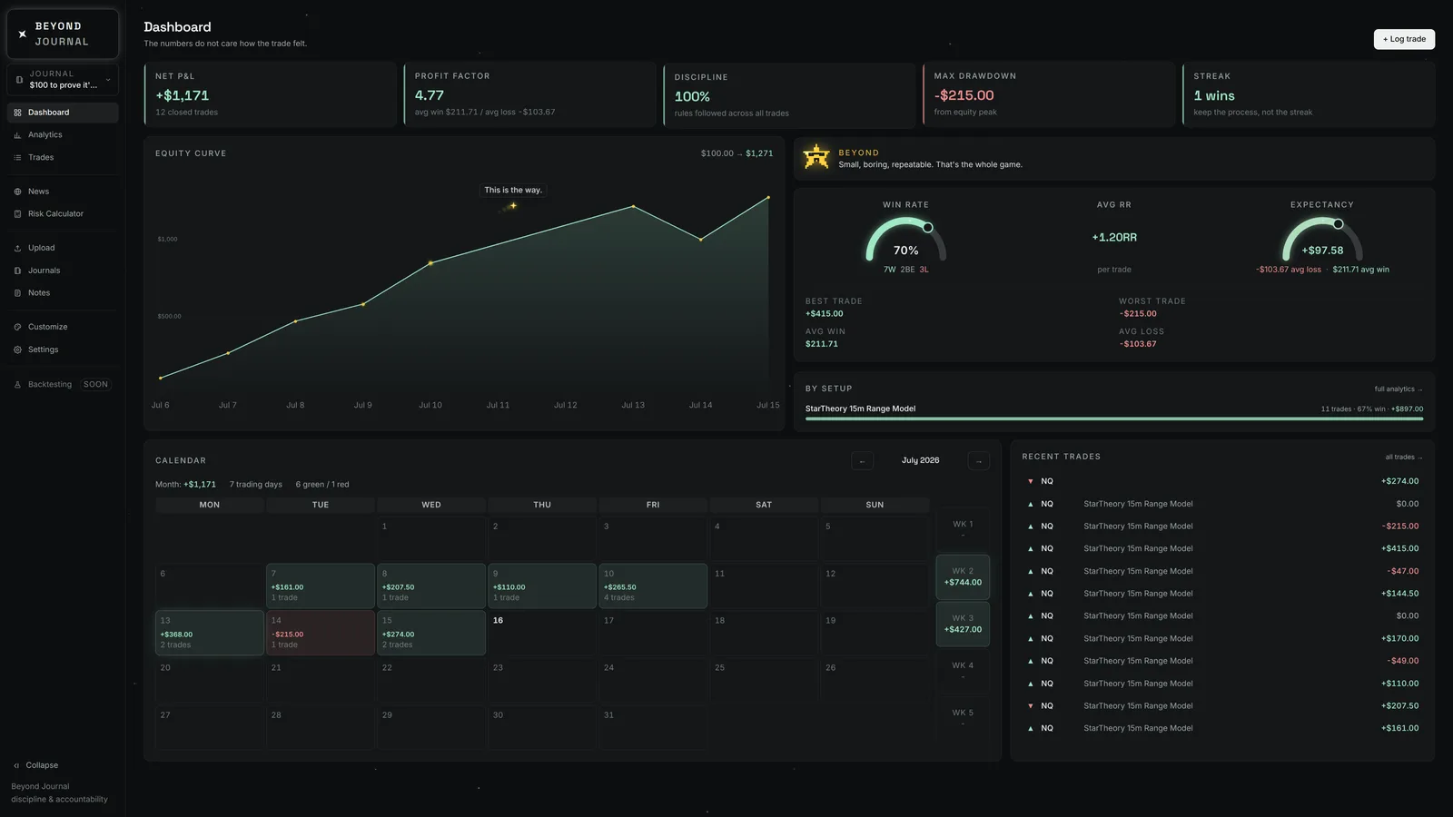The image size is (1453, 817).
Task: Select calendar day 10 with +$265.50
Action: coord(653,586)
